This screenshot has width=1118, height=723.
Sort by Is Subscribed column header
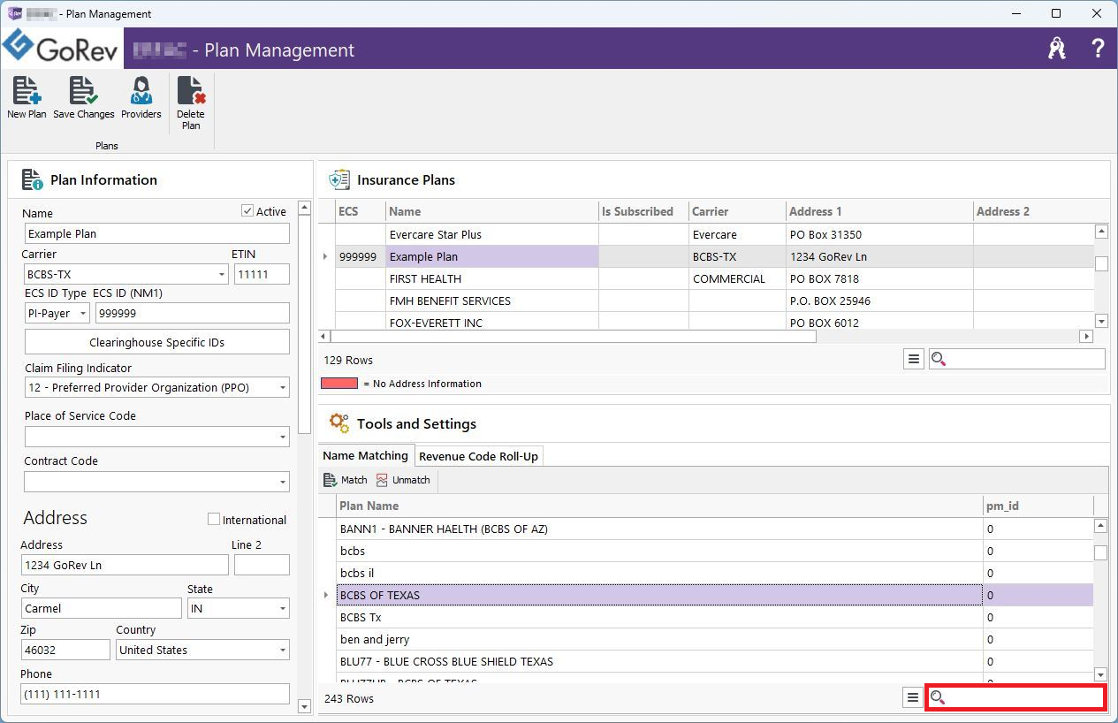coord(643,211)
